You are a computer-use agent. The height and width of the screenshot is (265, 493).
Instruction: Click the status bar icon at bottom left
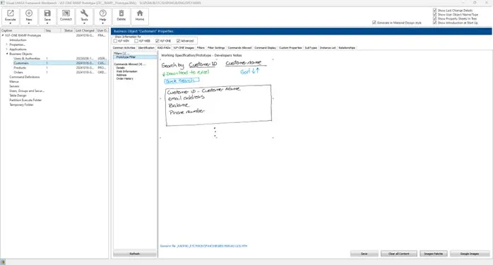tap(3, 262)
